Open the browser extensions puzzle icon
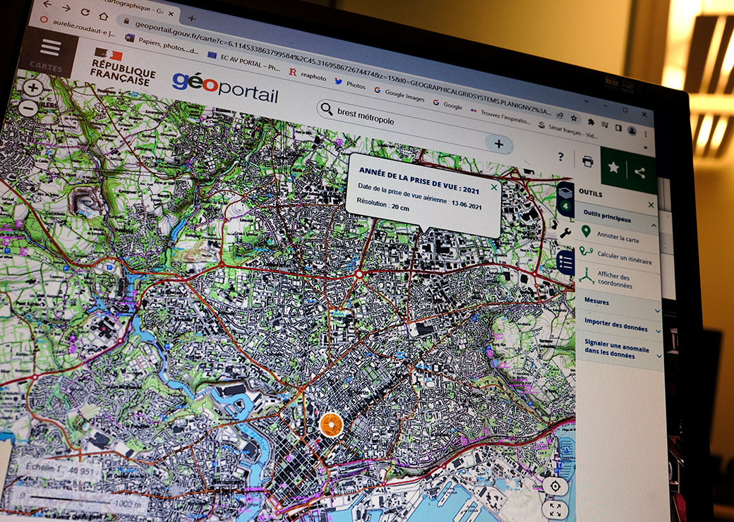Viewport: 734px width, 522px height. tap(591, 121)
